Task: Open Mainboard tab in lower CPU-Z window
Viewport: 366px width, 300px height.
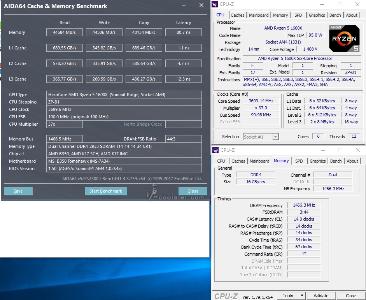Action: (x=259, y=161)
